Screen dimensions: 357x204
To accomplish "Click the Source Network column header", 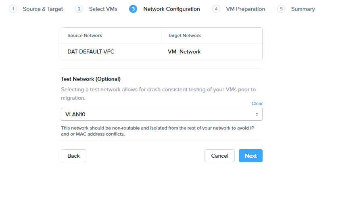I will pos(85,35).
